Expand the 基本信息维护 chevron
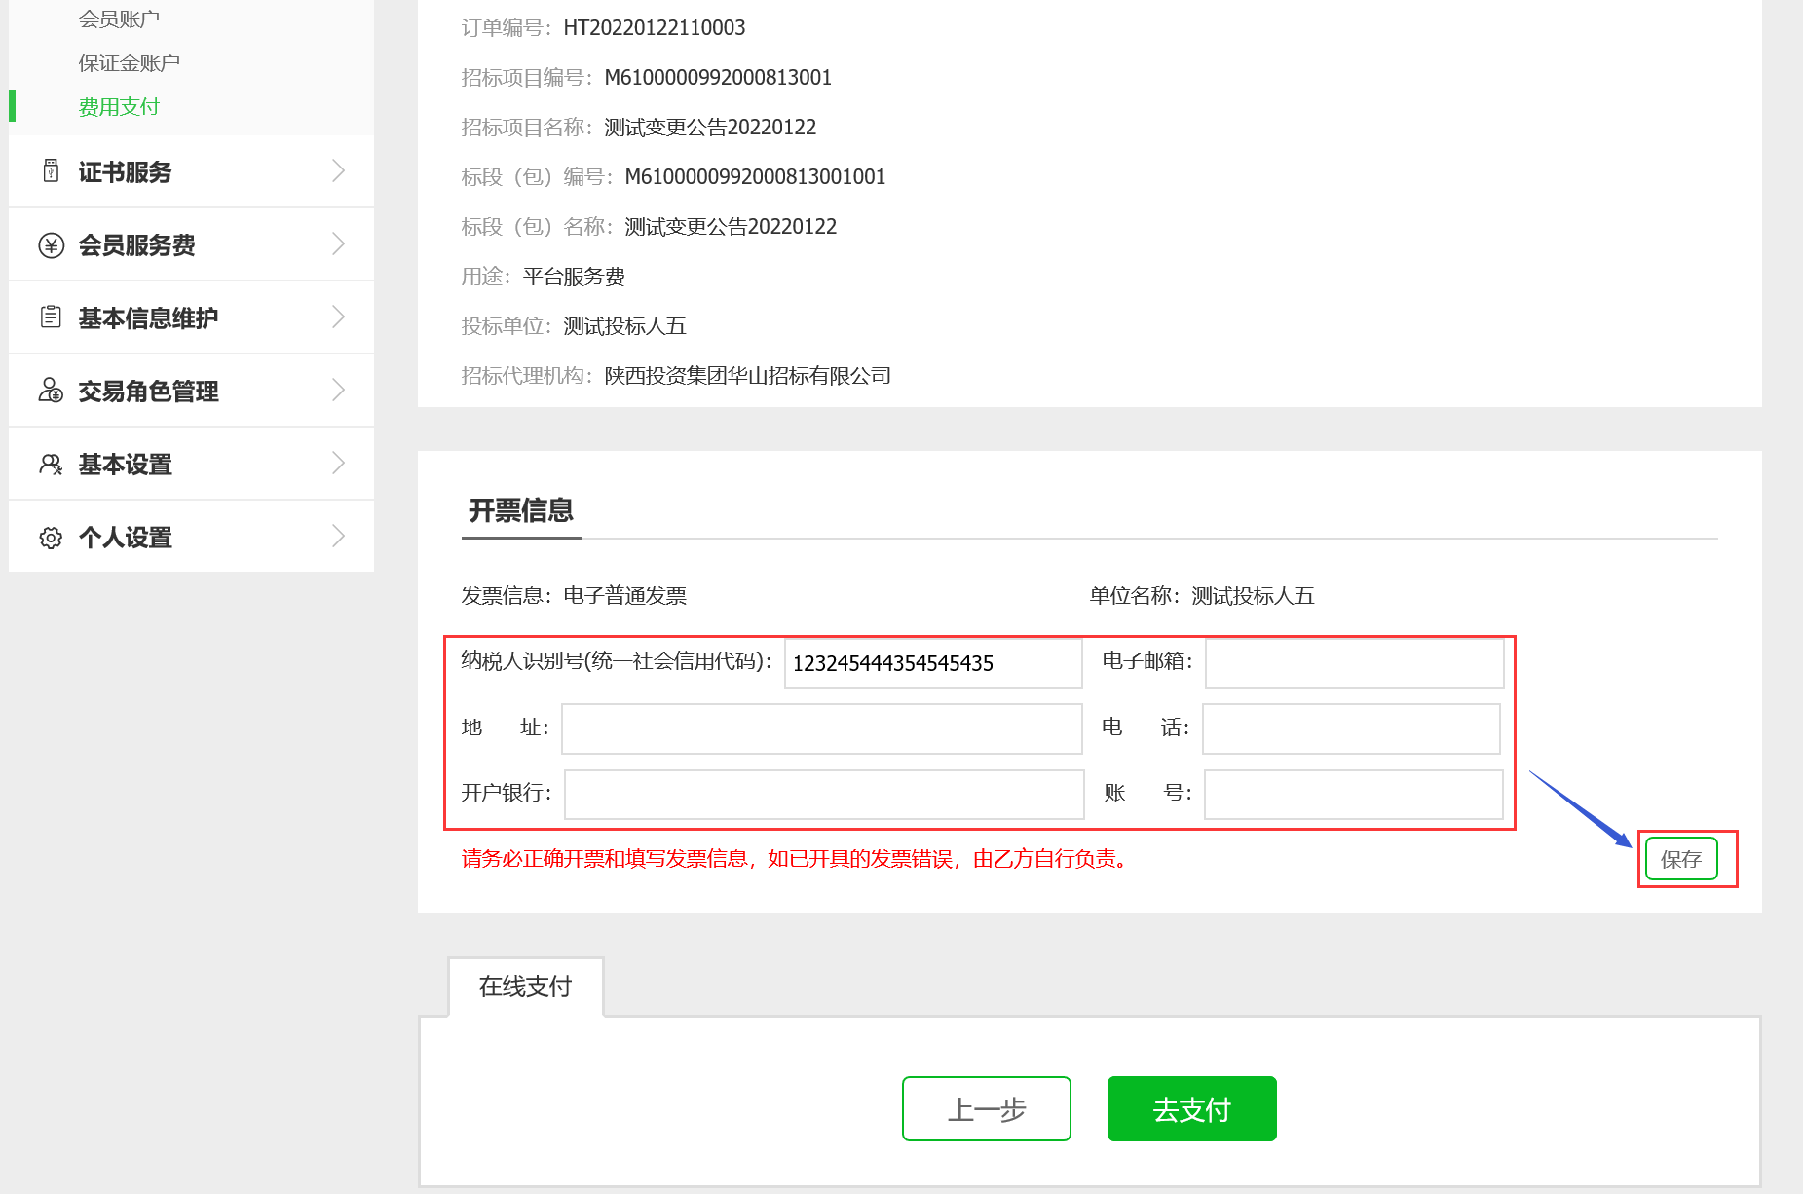Viewport: 1803px width, 1194px height. pyautogui.click(x=338, y=317)
